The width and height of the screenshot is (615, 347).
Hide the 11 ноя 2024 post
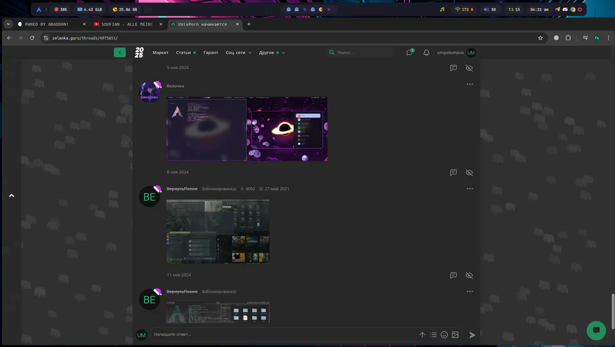pyautogui.click(x=469, y=275)
